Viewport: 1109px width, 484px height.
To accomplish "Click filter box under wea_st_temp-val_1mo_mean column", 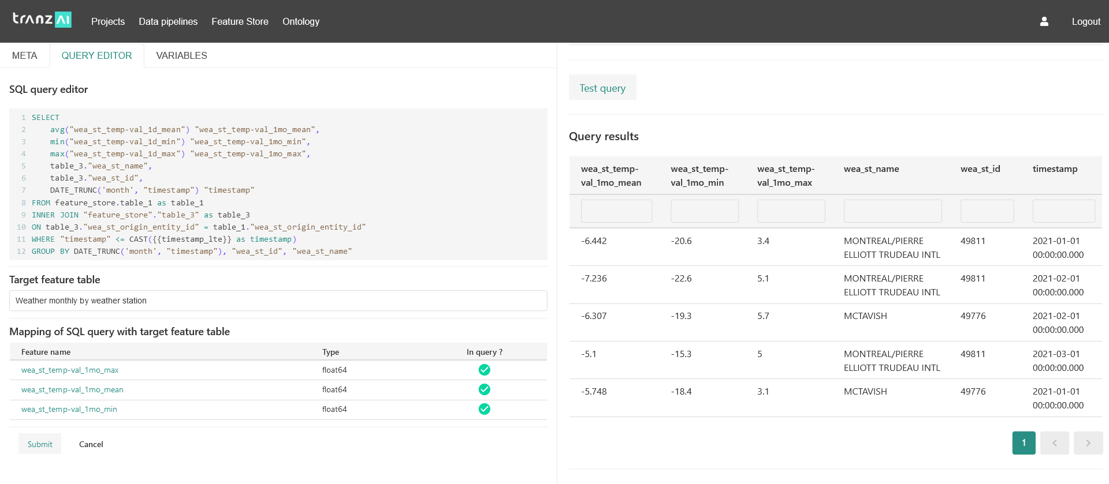I will [x=616, y=211].
